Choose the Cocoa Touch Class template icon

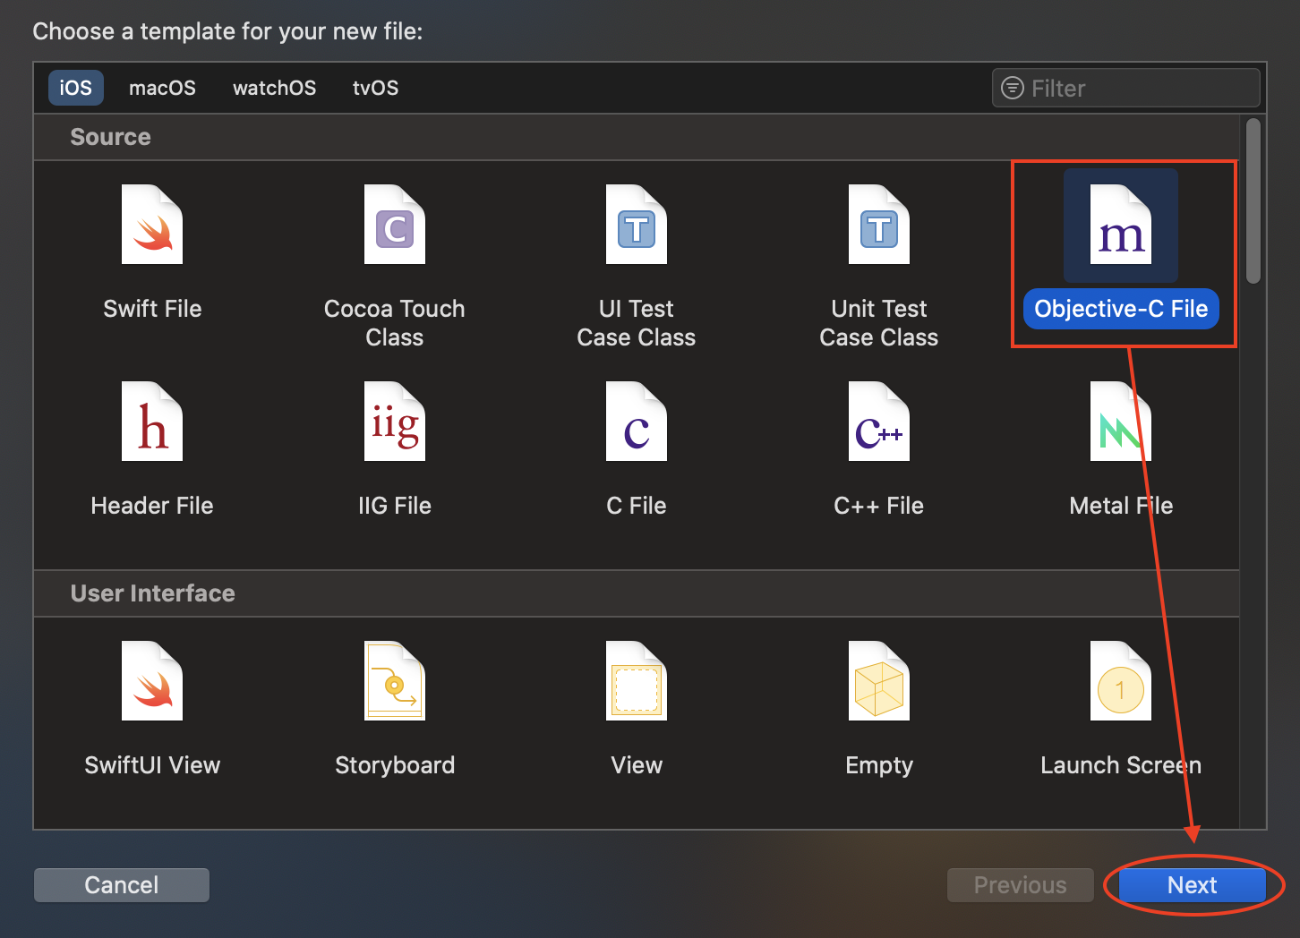tap(395, 225)
